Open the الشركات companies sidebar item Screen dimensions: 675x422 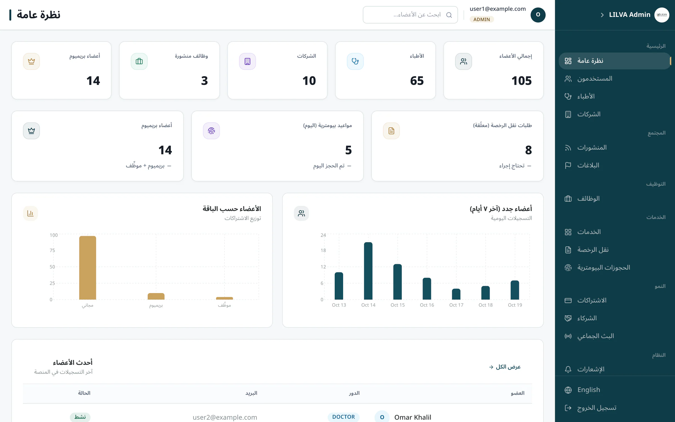point(615,114)
